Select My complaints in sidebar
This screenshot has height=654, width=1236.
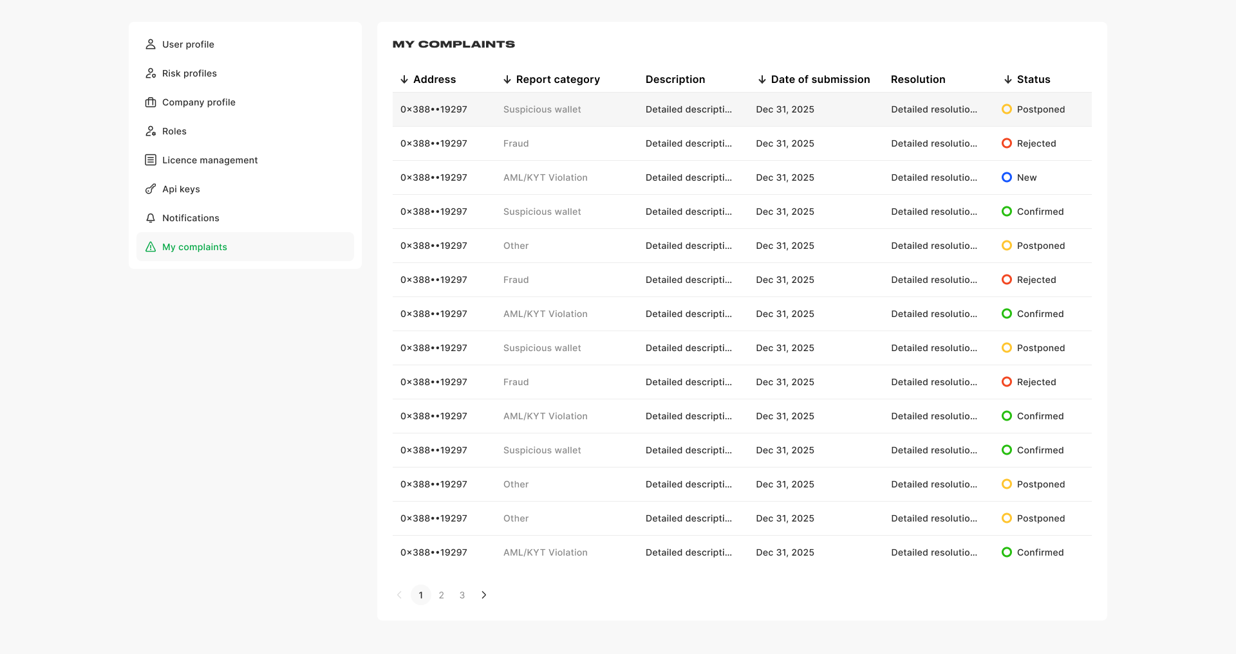pyautogui.click(x=245, y=247)
